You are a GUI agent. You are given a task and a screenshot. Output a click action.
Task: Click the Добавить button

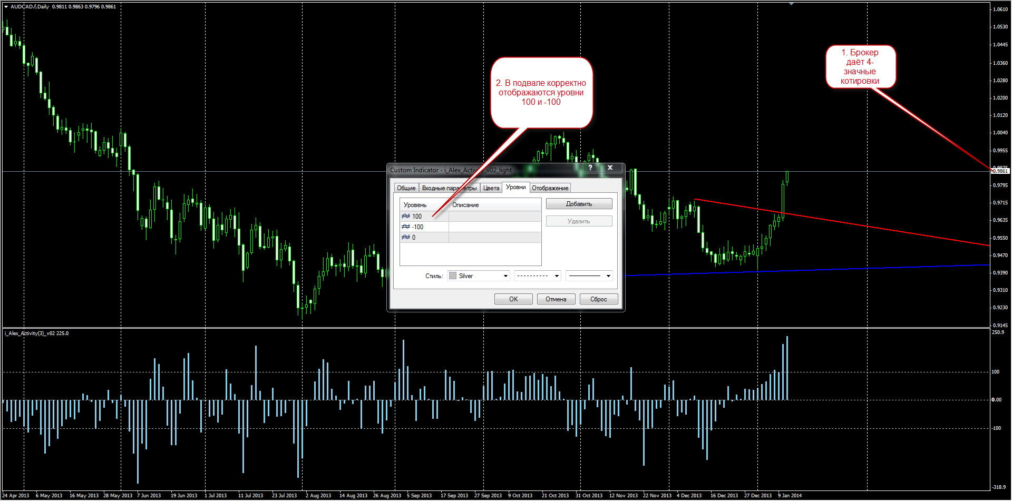[579, 204]
